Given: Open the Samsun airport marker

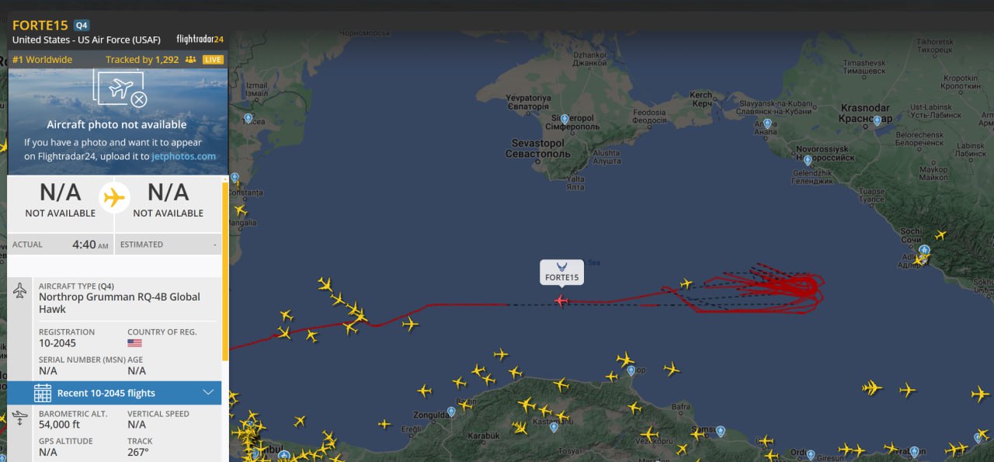Looking at the screenshot, I should pyautogui.click(x=720, y=431).
